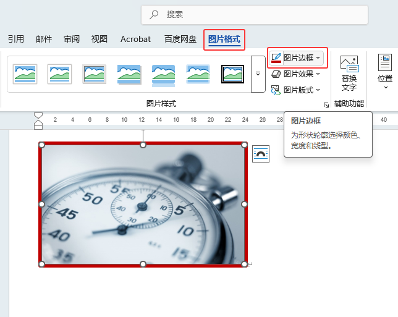
Task: Click the right-middle resize handle of the picture
Action: [244, 205]
